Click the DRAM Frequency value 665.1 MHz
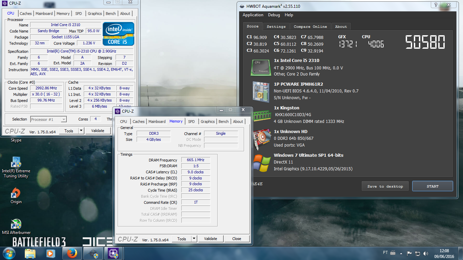Viewport: 463px width, 260px height. coord(196,160)
